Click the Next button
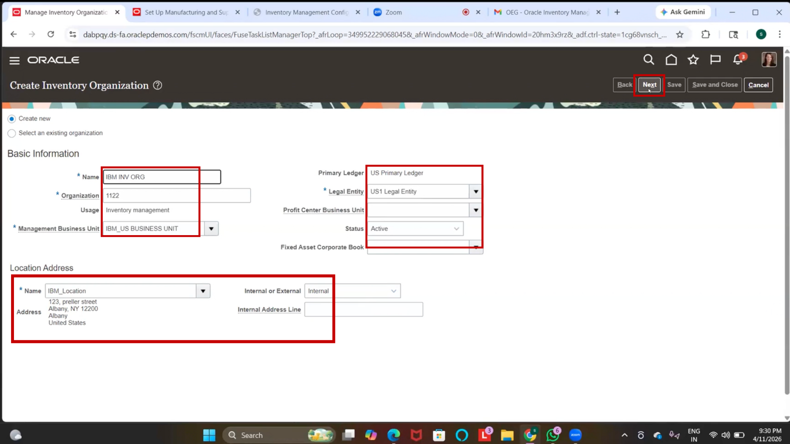The image size is (790, 444). (649, 85)
